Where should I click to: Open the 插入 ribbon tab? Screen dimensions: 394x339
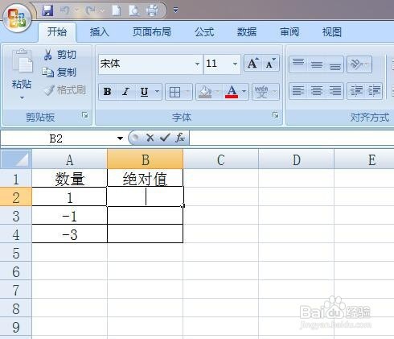100,32
